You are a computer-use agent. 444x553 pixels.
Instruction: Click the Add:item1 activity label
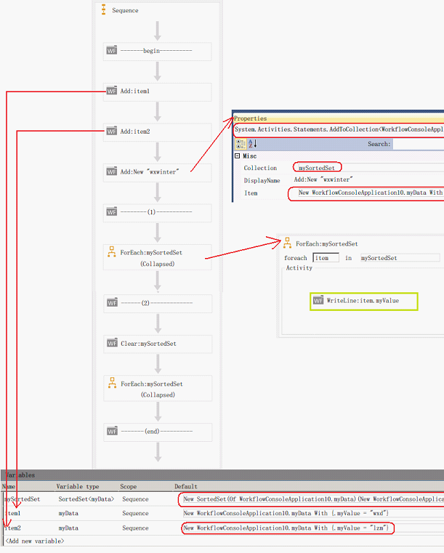(x=134, y=91)
